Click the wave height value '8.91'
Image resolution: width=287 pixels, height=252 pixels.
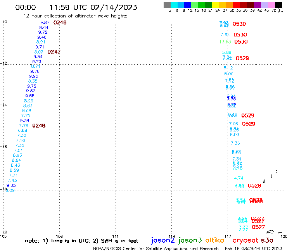(41, 42)
